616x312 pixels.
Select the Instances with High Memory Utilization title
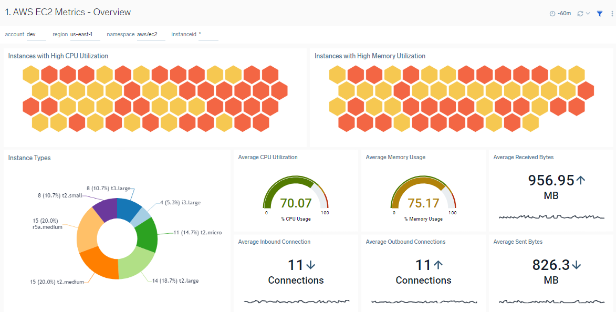click(x=370, y=56)
